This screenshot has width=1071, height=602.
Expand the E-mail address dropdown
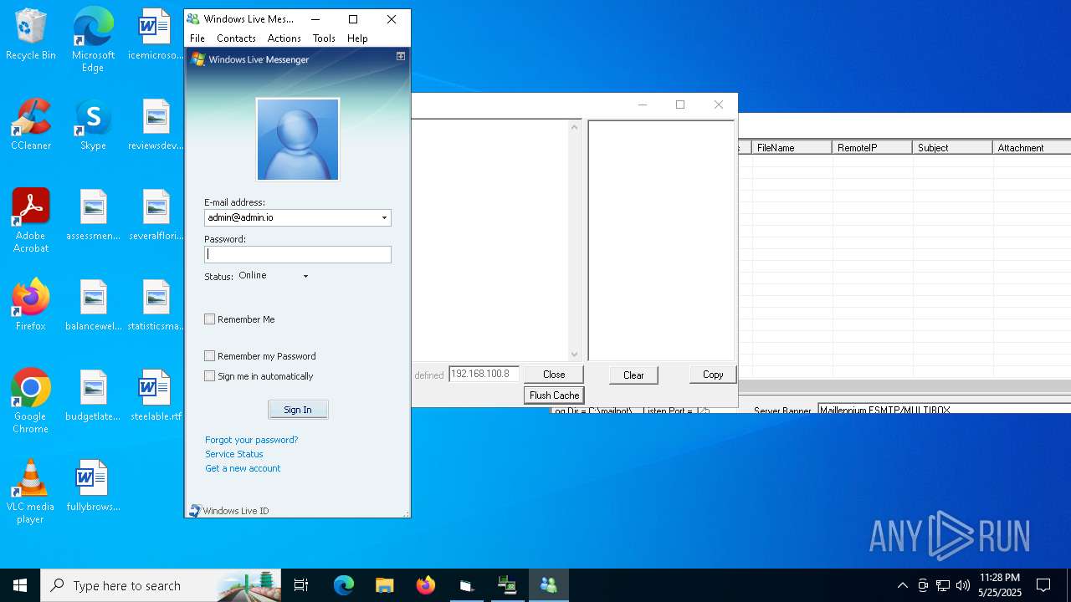[384, 217]
